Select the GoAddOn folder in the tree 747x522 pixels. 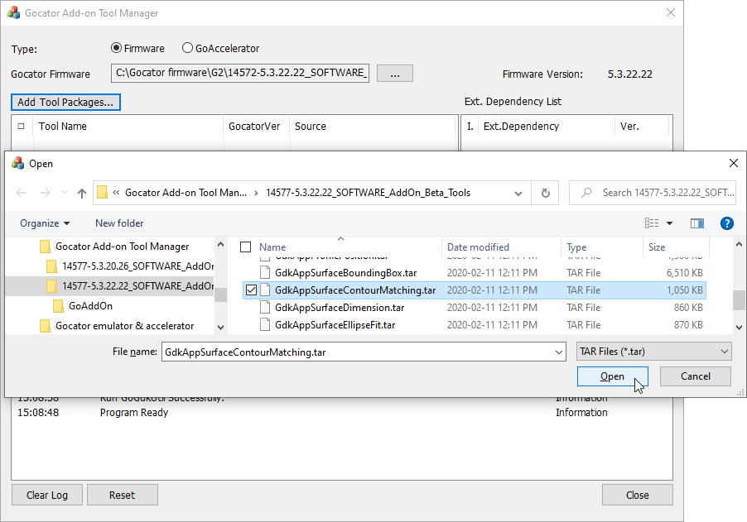click(90, 306)
